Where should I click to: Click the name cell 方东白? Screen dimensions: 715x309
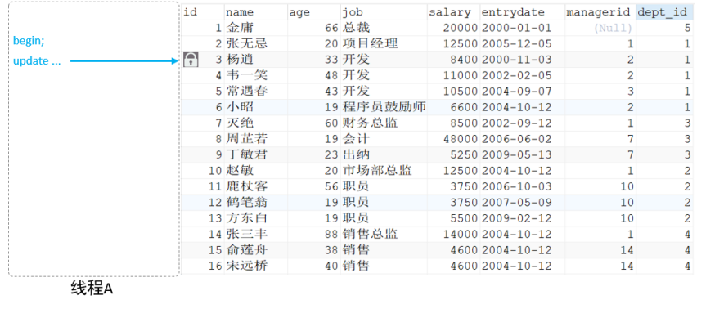(256, 218)
